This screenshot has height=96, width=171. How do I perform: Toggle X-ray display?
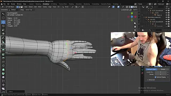127,7
